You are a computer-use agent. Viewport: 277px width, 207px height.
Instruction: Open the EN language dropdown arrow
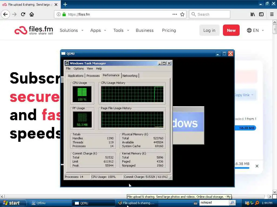tap(263, 30)
